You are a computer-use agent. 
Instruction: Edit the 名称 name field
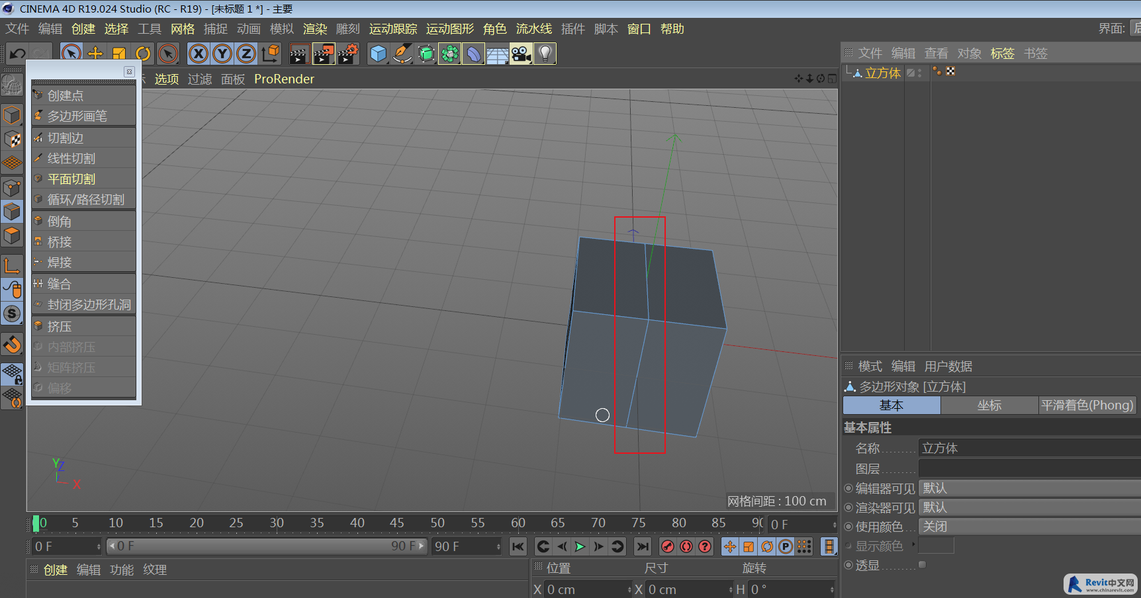pyautogui.click(x=1029, y=448)
